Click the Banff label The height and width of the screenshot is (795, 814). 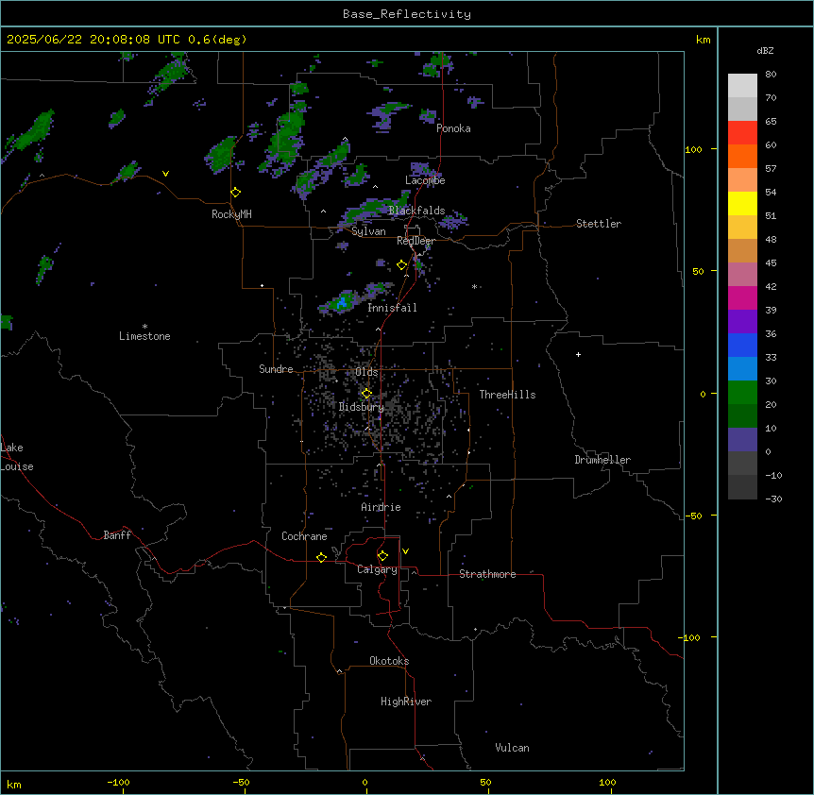click(117, 535)
